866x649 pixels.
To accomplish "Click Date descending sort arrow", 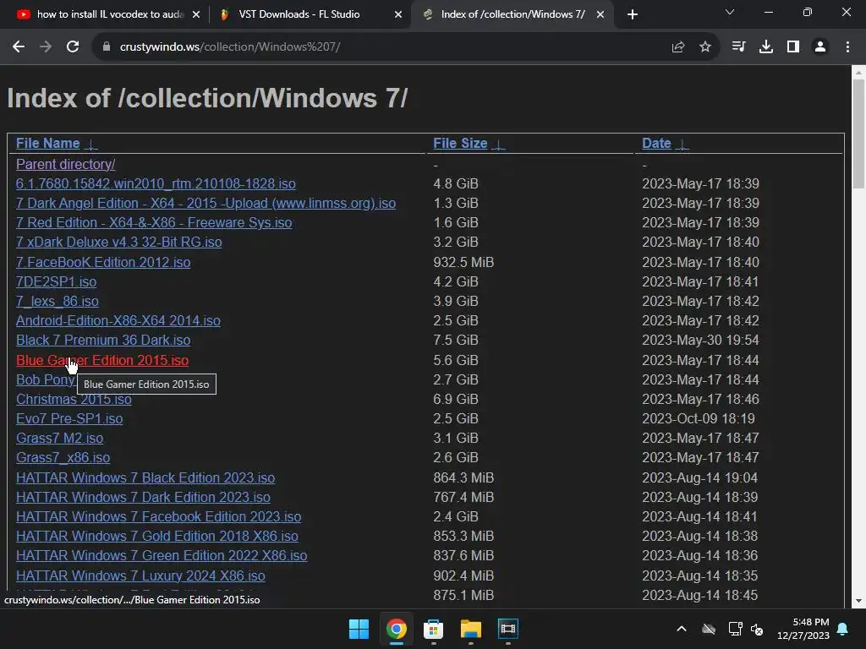I will 682,145.
